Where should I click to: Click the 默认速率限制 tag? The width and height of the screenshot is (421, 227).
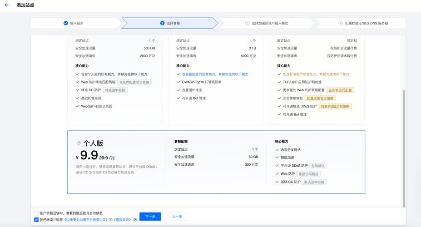tap(314, 182)
